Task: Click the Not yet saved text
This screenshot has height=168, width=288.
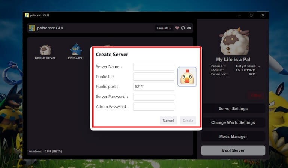Action: [x=246, y=66]
